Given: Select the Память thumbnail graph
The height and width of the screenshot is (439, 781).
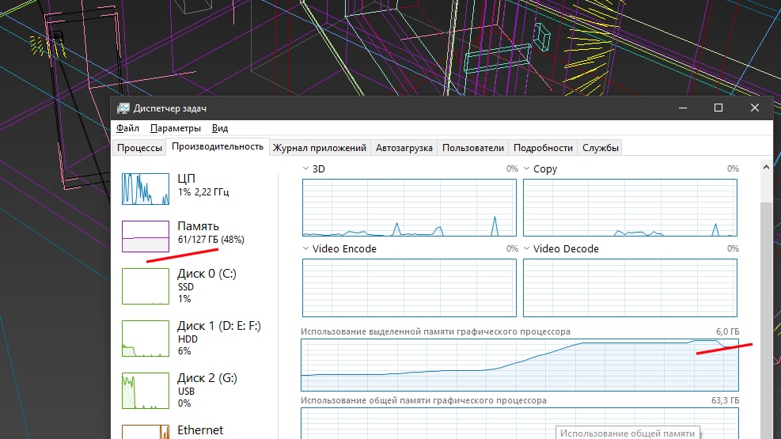Looking at the screenshot, I should point(146,237).
